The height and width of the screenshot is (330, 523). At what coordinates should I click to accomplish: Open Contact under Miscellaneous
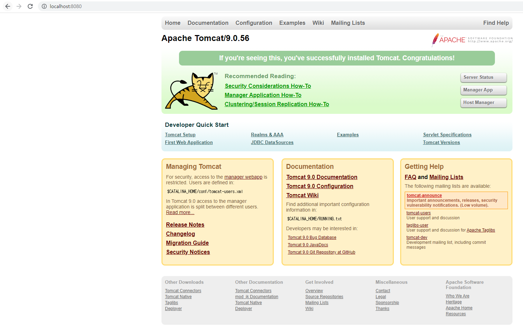click(383, 291)
